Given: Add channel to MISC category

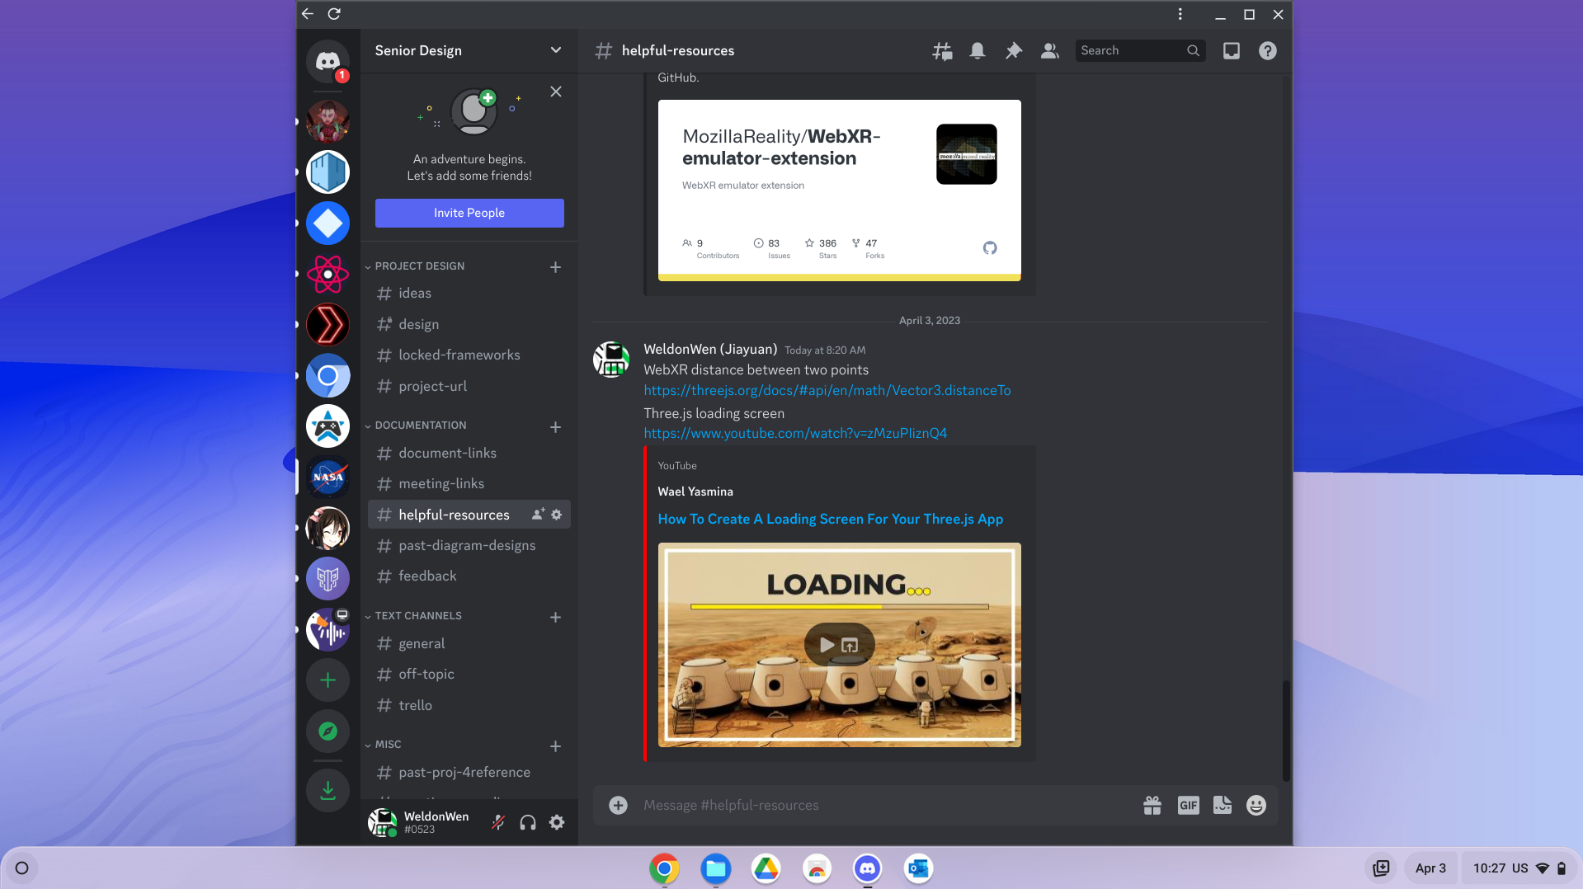Looking at the screenshot, I should click(555, 746).
